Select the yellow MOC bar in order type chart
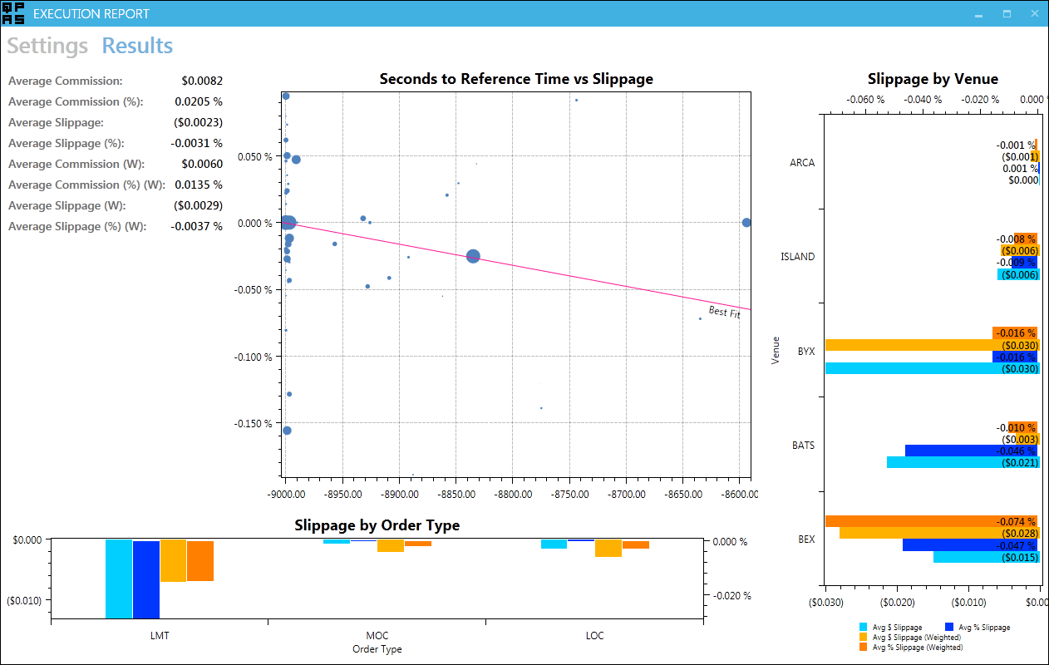This screenshot has height=665, width=1049. tap(390, 545)
